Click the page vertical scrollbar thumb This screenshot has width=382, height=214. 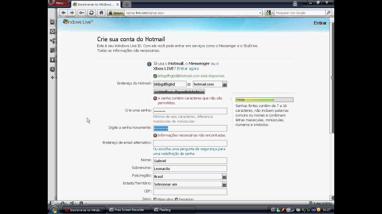332,77
